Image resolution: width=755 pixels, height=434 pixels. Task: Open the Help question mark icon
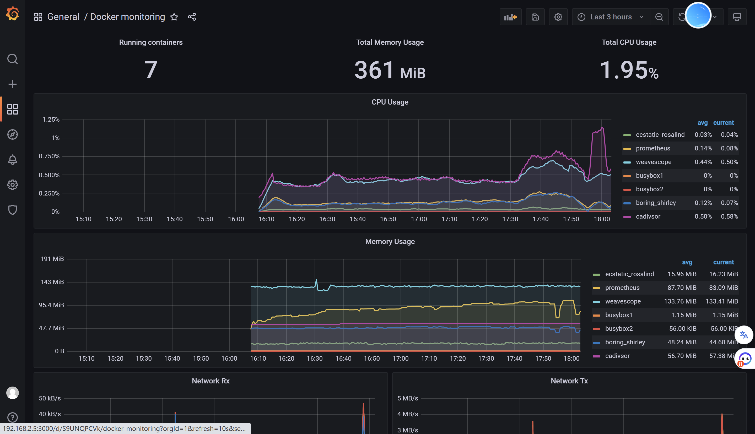13,417
